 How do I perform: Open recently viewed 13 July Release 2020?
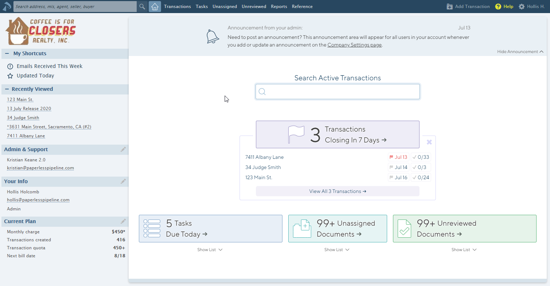pyautogui.click(x=29, y=109)
